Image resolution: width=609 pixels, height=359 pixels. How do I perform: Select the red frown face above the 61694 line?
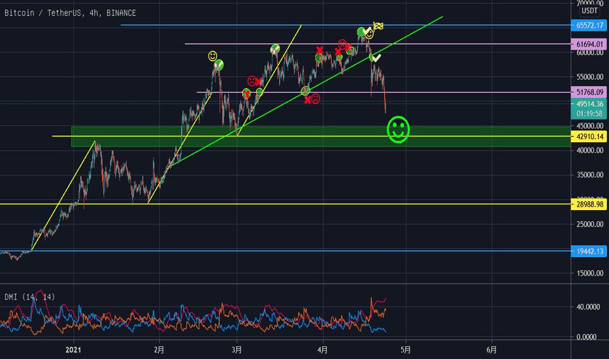click(342, 44)
